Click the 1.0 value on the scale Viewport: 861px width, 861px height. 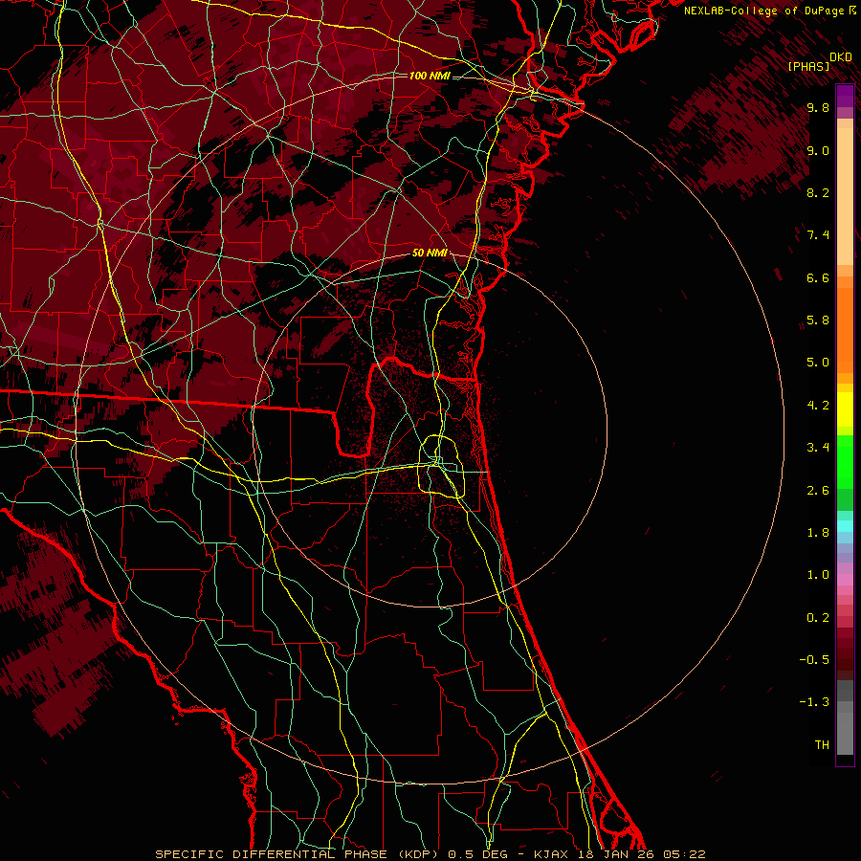tap(818, 575)
